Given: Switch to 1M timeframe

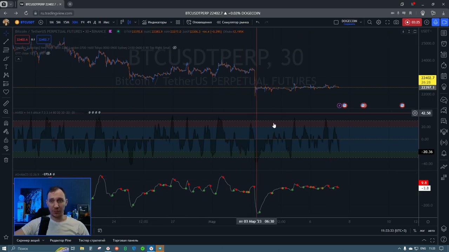Looking at the screenshot, I should 52,22.
